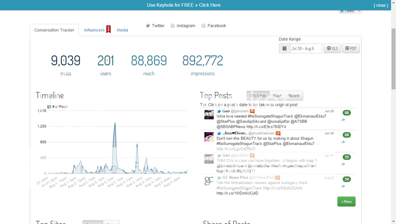
Task: Download the XLS export
Action: pos(332,48)
